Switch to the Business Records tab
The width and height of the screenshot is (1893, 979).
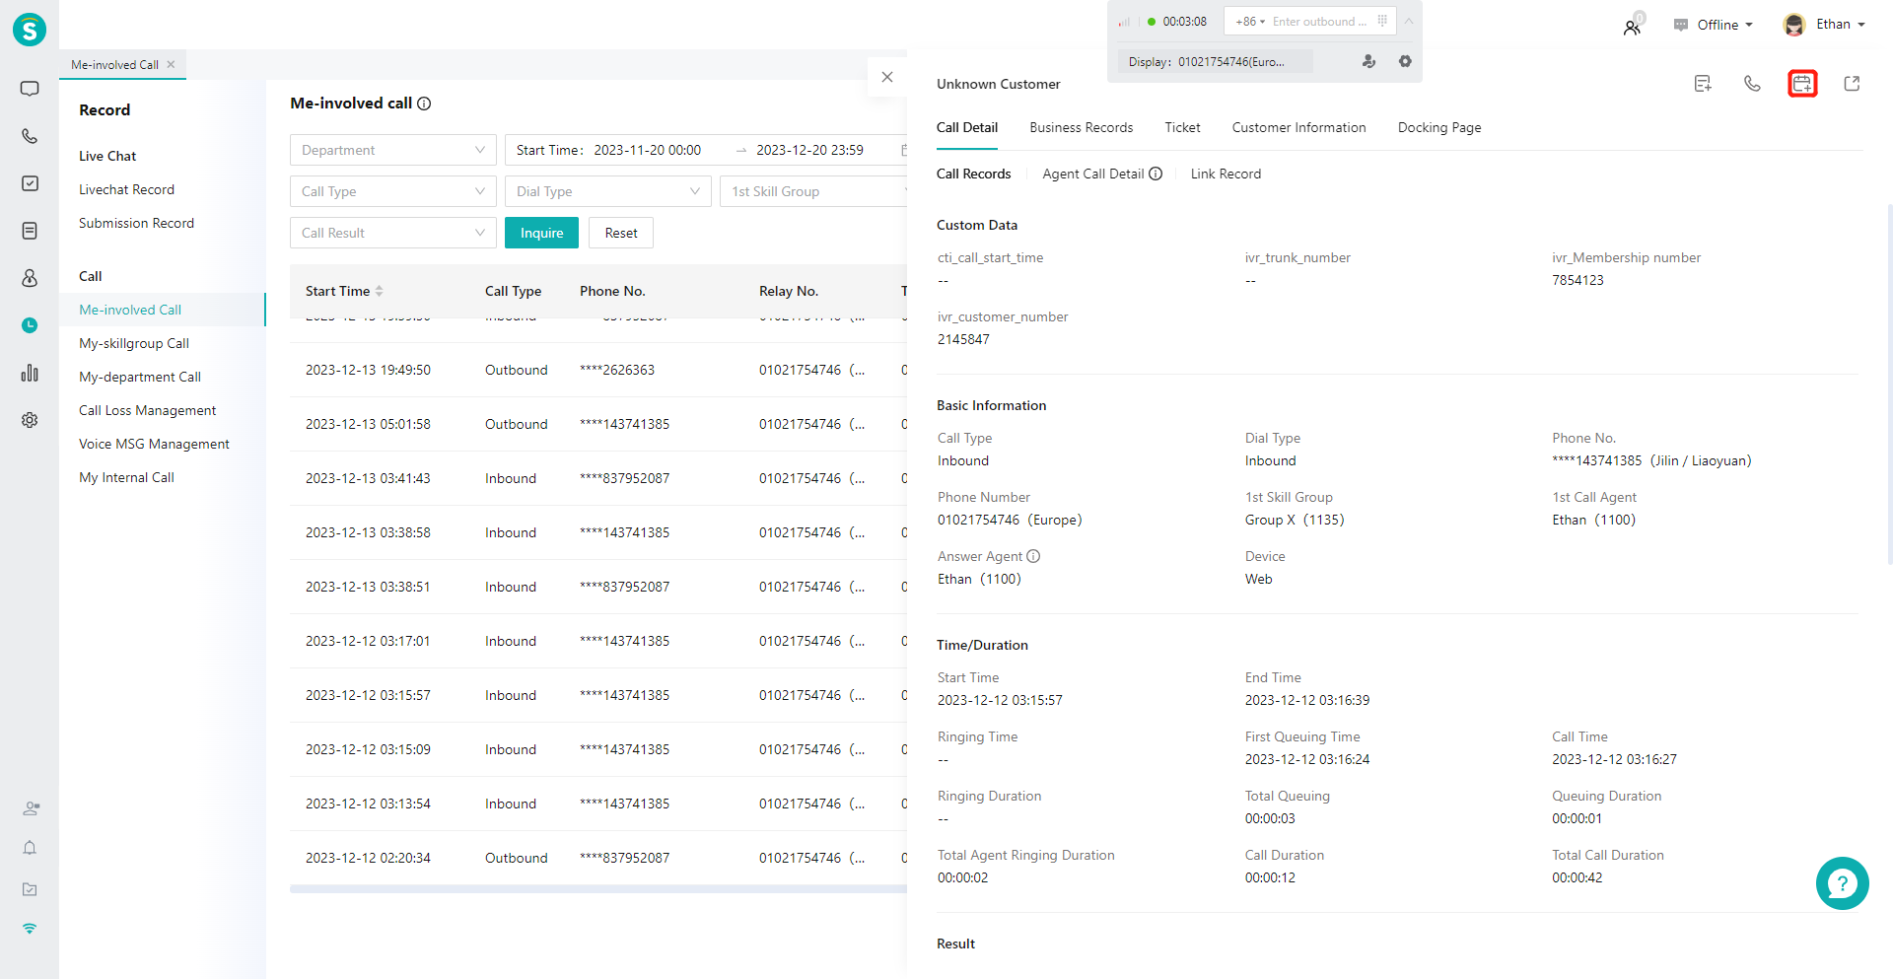[1081, 127]
